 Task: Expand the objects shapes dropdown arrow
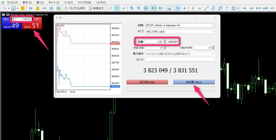point(237,8)
